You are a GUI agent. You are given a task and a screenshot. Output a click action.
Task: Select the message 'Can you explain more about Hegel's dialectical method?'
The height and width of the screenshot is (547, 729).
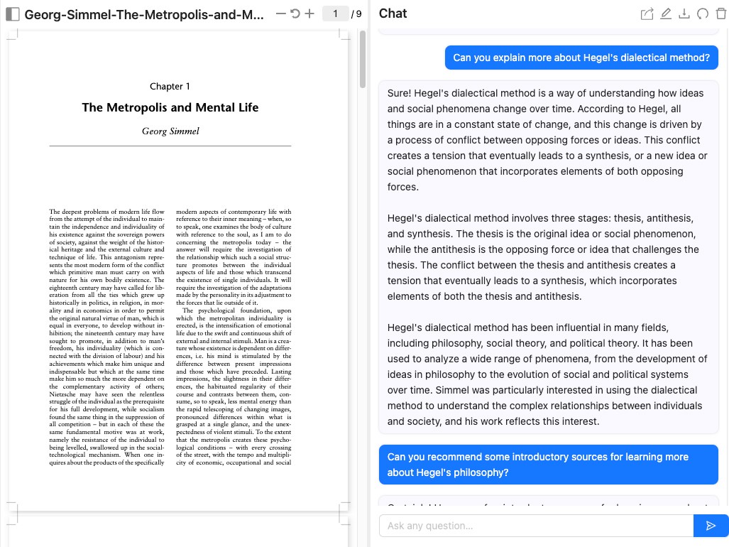(x=581, y=58)
